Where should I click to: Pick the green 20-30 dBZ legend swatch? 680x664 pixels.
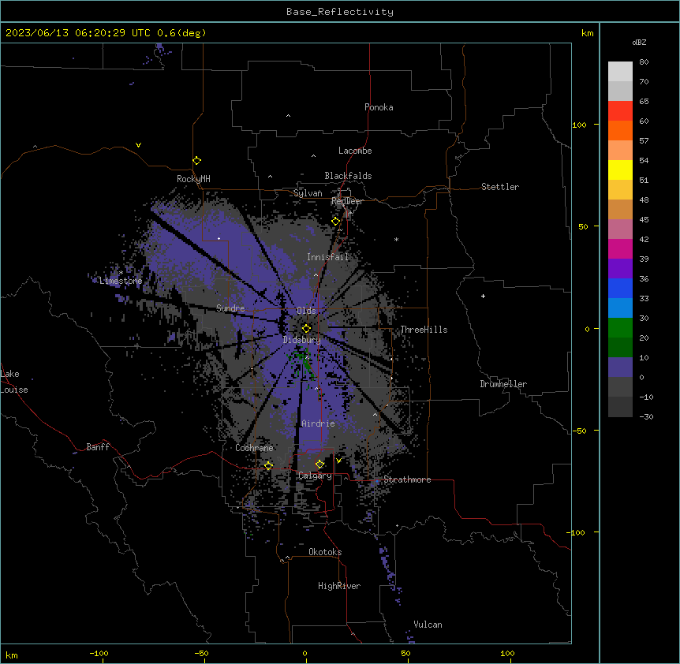coord(620,328)
